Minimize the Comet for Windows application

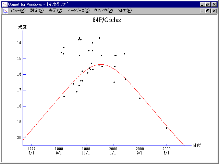point(202,4)
